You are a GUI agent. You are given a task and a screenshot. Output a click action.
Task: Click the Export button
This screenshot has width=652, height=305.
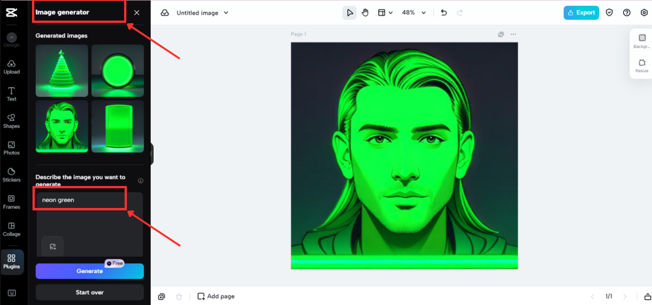pos(581,13)
